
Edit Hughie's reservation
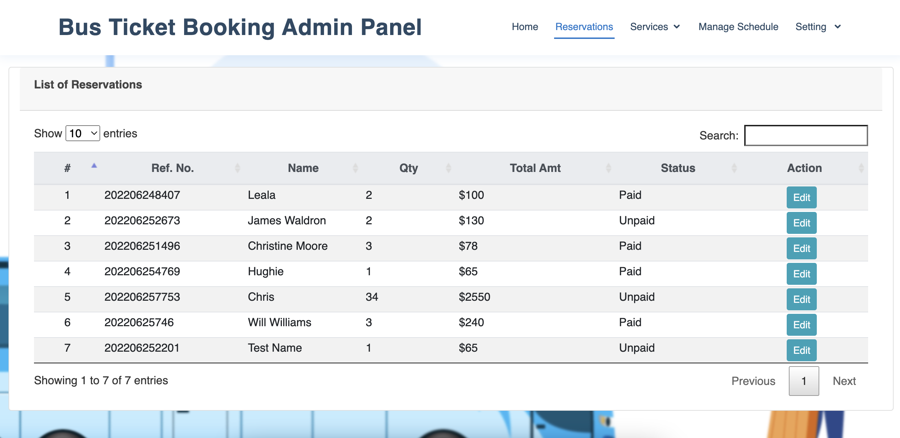pos(802,274)
